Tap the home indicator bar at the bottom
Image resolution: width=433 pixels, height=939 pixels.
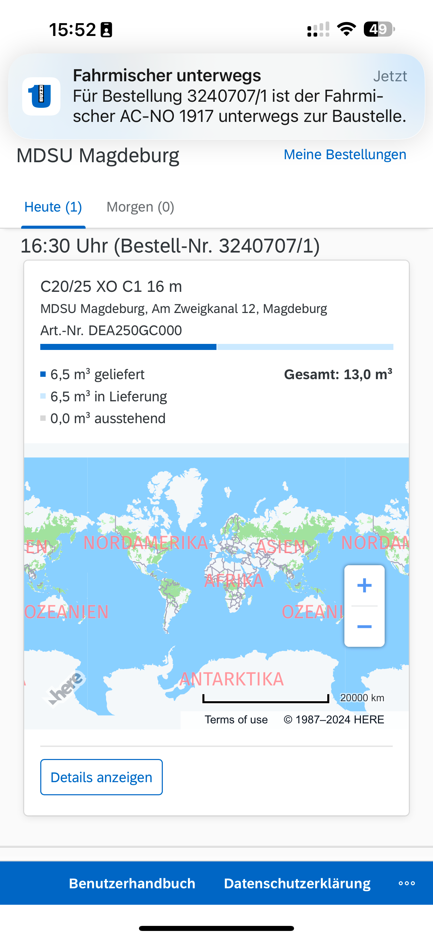216,929
